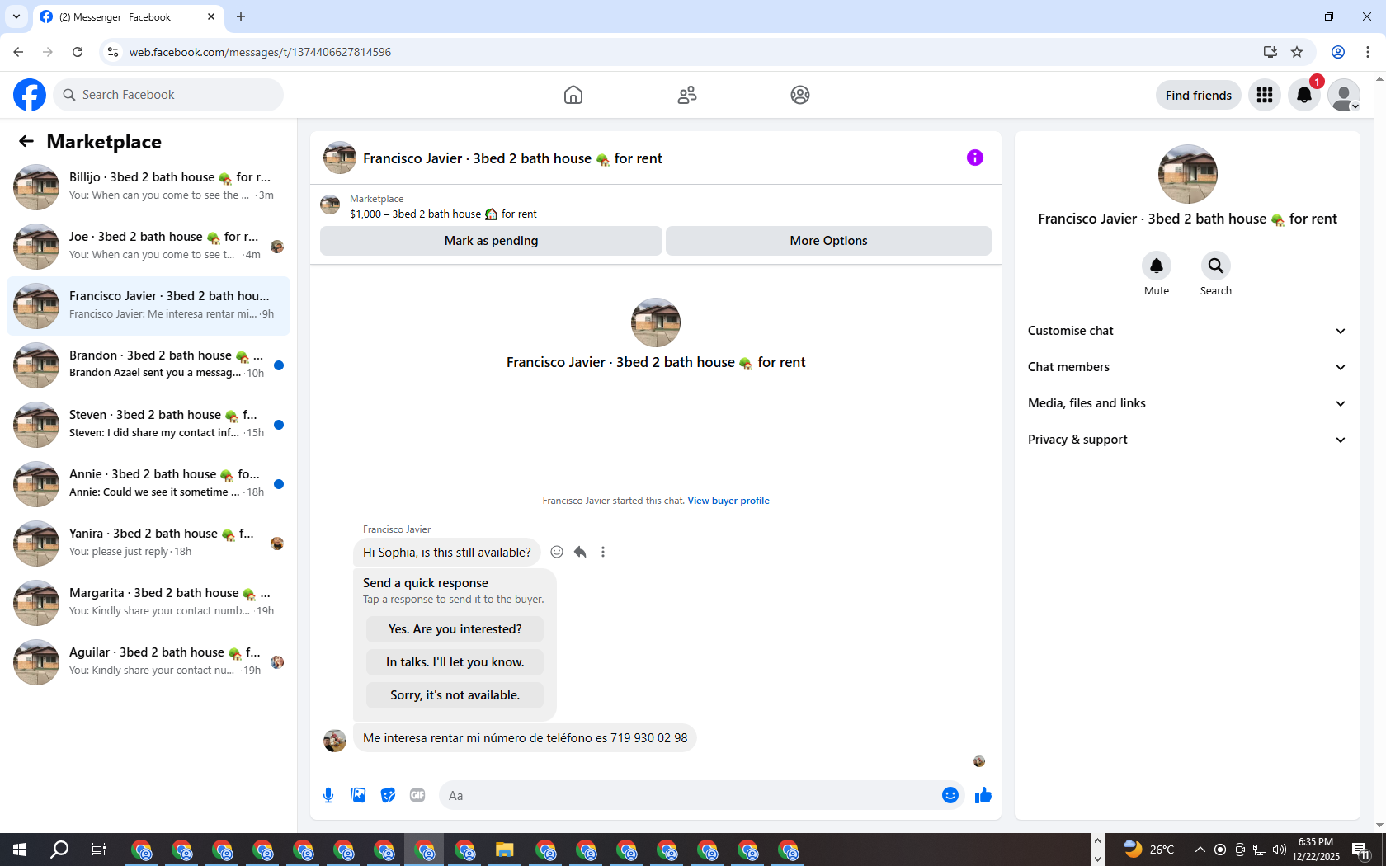Open the Joe conversation
This screenshot has width=1386, height=866.
[148, 247]
